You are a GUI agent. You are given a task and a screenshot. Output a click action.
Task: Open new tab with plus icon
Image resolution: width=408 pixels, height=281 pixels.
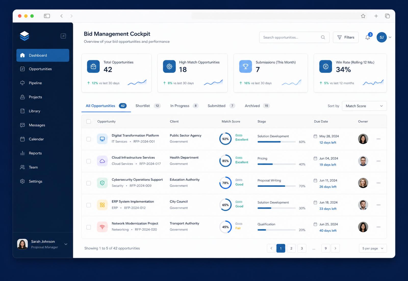pyautogui.click(x=376, y=16)
